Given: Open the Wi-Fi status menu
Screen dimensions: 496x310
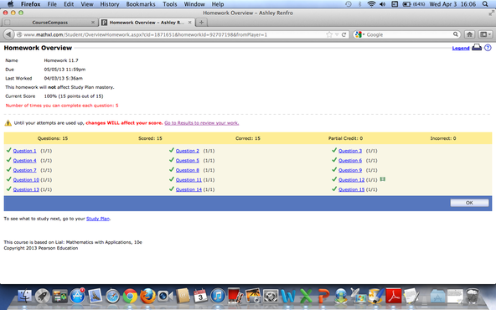Looking at the screenshot, I should click(371, 4).
